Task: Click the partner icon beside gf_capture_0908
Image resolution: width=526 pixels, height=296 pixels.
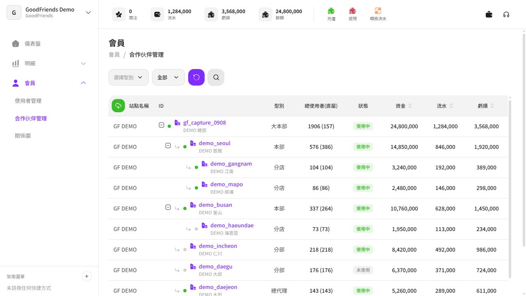Action: pos(178,123)
